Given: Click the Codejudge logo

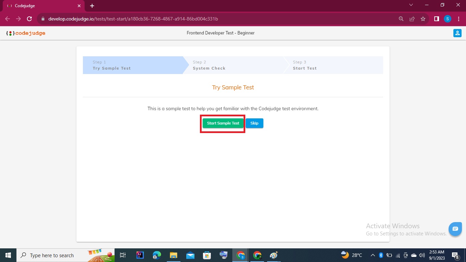Looking at the screenshot, I should 26,33.
